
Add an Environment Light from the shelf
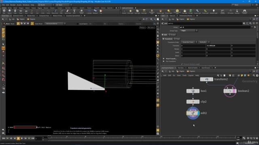177,12
